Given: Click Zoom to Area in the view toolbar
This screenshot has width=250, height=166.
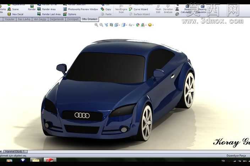Looking at the screenshot, I should [101, 25].
